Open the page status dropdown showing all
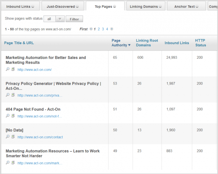 54,19
